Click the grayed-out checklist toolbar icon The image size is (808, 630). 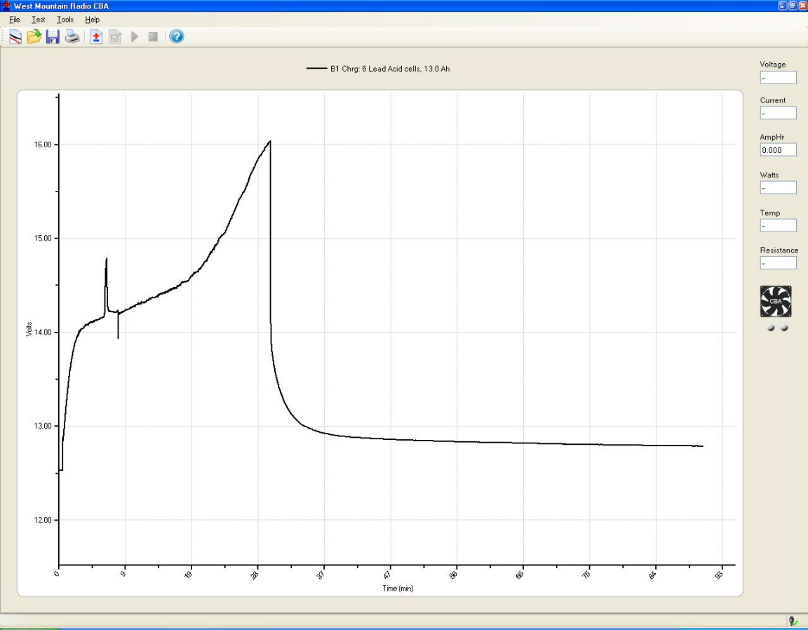pyautogui.click(x=115, y=37)
